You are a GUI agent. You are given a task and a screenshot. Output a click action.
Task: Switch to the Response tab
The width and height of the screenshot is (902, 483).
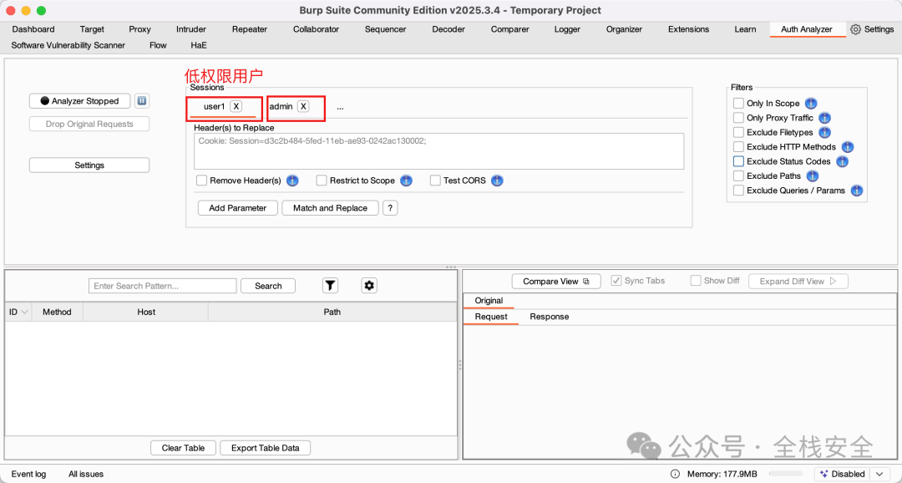coord(550,317)
